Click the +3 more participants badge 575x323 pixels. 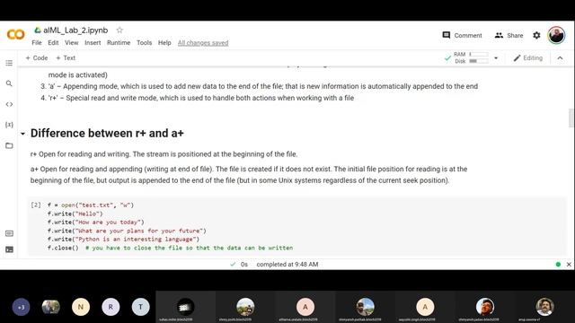coord(21,307)
